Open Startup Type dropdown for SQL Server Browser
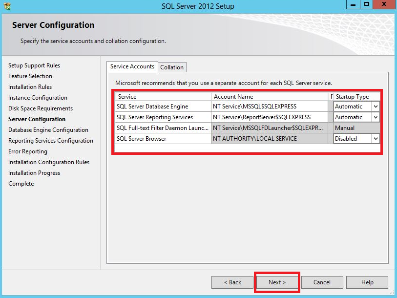Screen dimensions: 397x298 point(376,139)
